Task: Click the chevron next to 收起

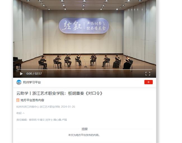Action: (24, 113)
